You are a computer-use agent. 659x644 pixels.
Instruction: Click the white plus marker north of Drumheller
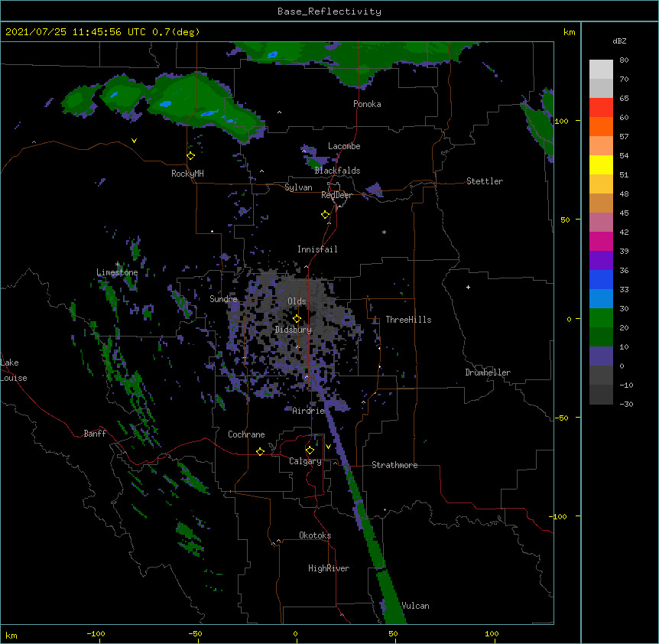[x=468, y=287]
